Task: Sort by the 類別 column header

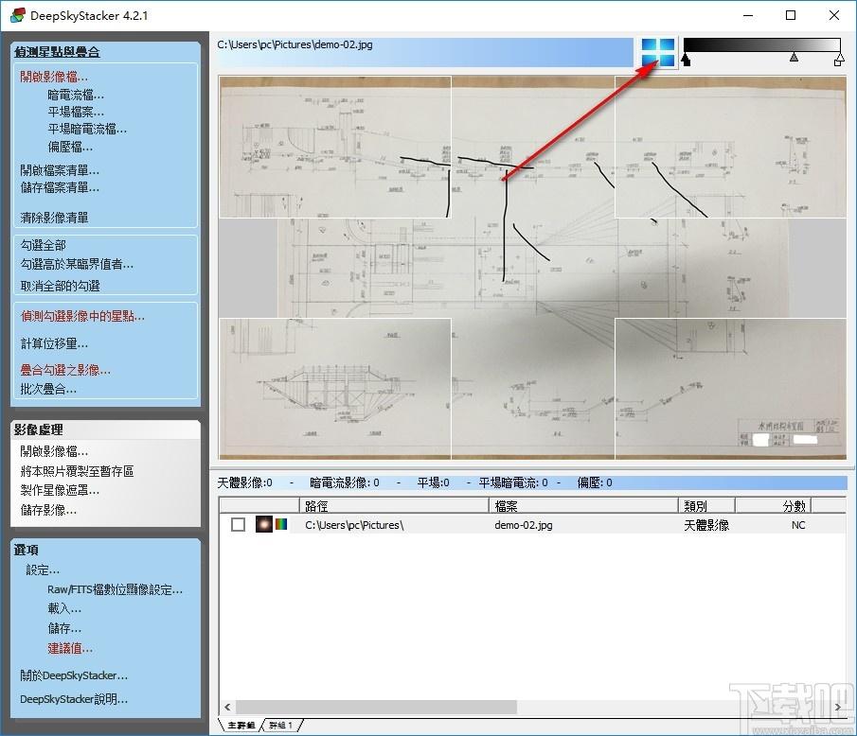Action: pos(706,505)
